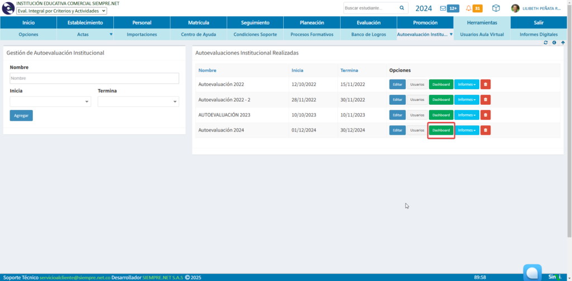Delete AUTOEVALUACIÓN 2023 with trash icon
The image size is (572, 281).
[x=485, y=115]
